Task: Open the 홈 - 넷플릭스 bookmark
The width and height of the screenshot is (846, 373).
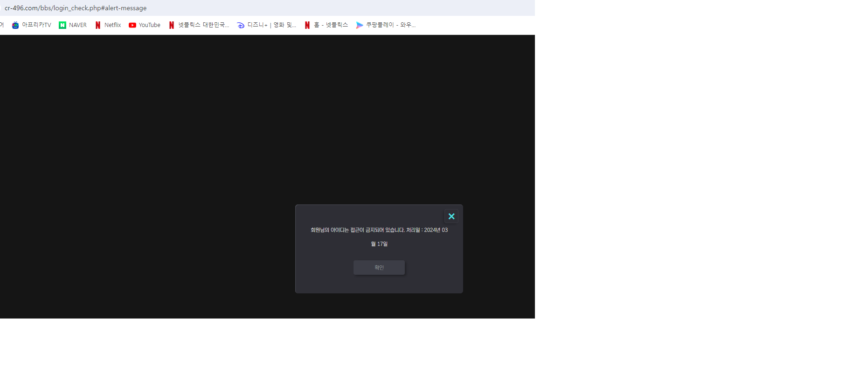Action: [326, 25]
